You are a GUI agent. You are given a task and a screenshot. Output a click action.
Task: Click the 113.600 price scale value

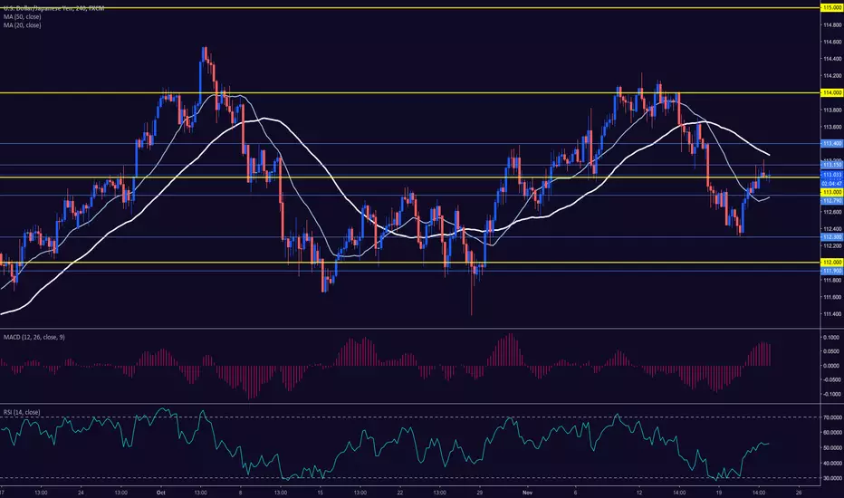(x=831, y=128)
